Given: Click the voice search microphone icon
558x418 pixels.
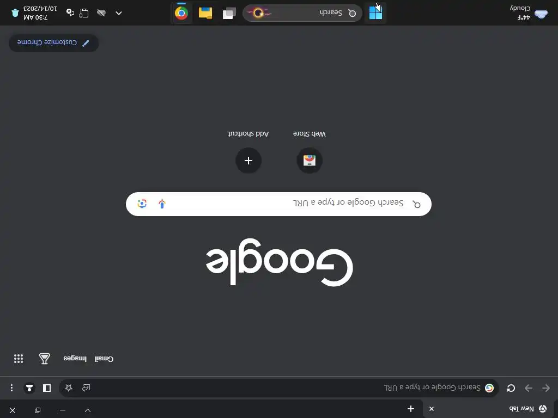Looking at the screenshot, I should pos(162,204).
